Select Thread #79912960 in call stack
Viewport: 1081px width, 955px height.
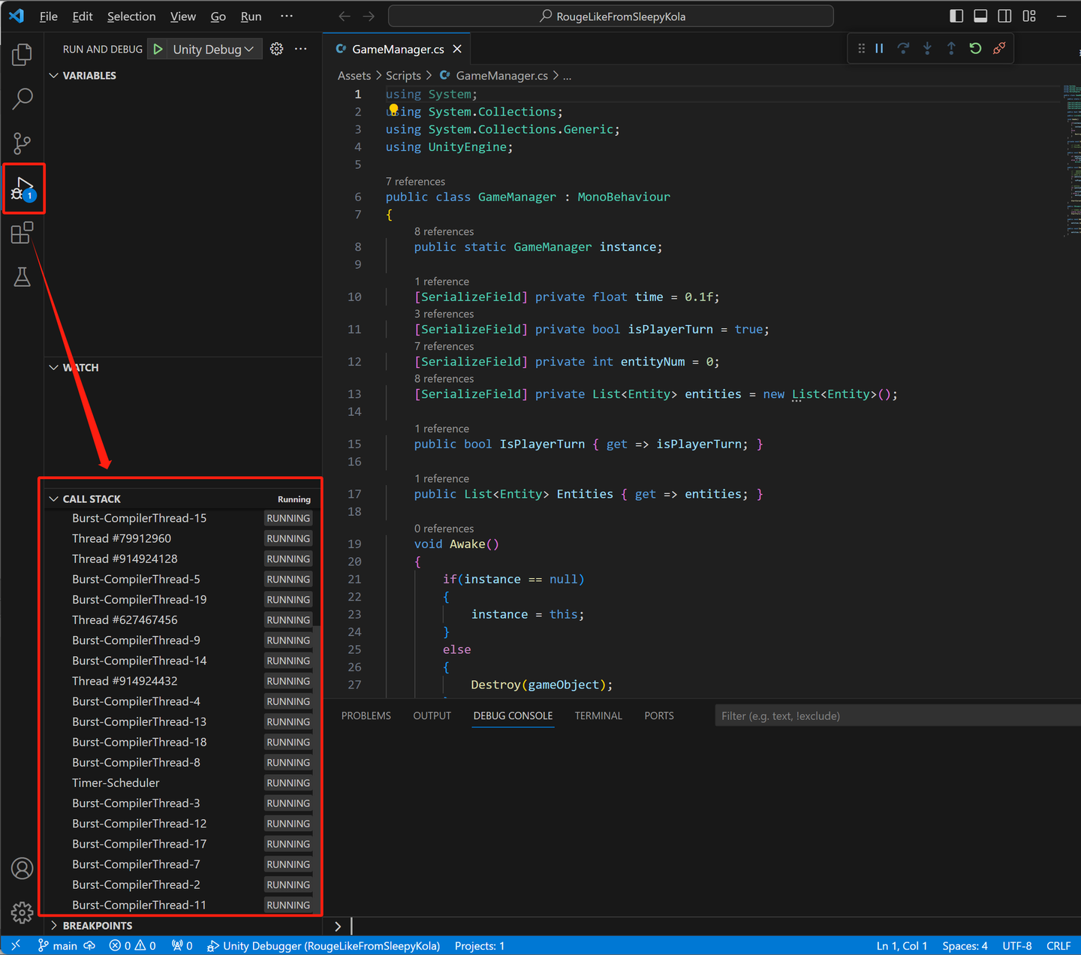coord(122,538)
